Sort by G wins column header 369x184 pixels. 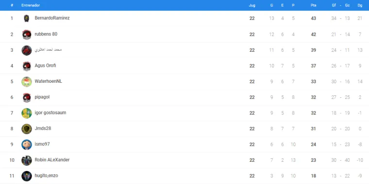click(x=271, y=5)
